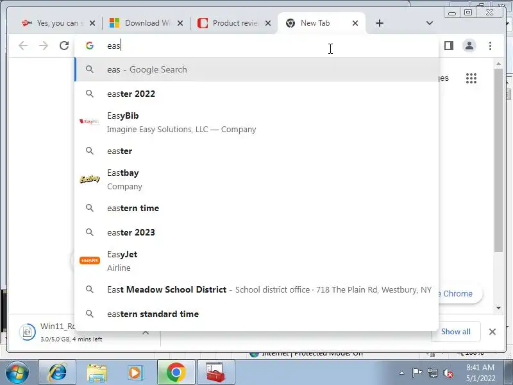Open the Google apps grid
513x385 pixels.
click(471, 78)
